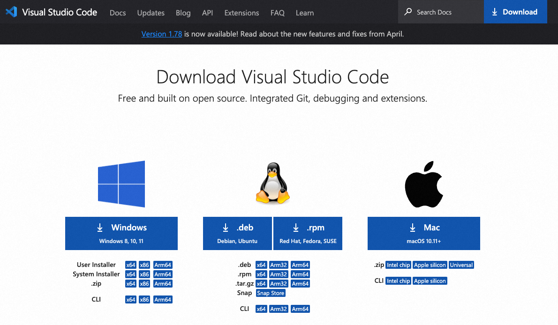Click the Search Docs field

tap(441, 12)
